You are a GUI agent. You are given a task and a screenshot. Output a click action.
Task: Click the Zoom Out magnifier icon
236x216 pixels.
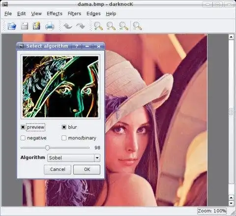coord(111,26)
